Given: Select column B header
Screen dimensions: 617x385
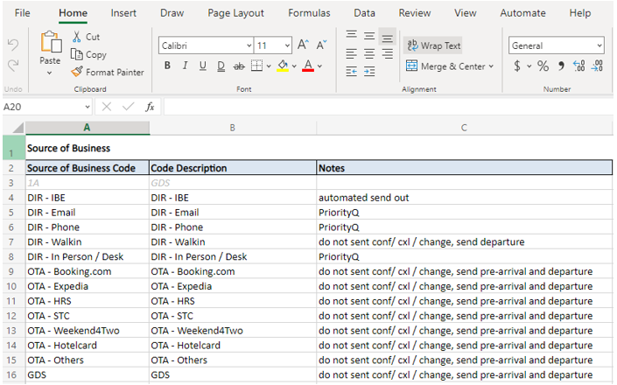Looking at the screenshot, I should tap(233, 128).
